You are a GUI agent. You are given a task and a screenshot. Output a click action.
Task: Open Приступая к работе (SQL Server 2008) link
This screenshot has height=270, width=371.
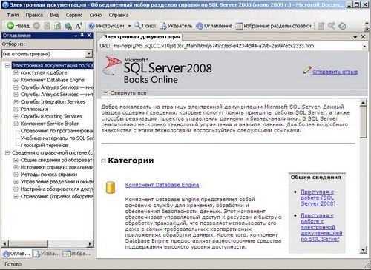[x=318, y=198]
